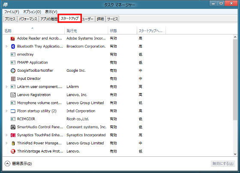Click the FMAPP Application icon

tap(13, 62)
